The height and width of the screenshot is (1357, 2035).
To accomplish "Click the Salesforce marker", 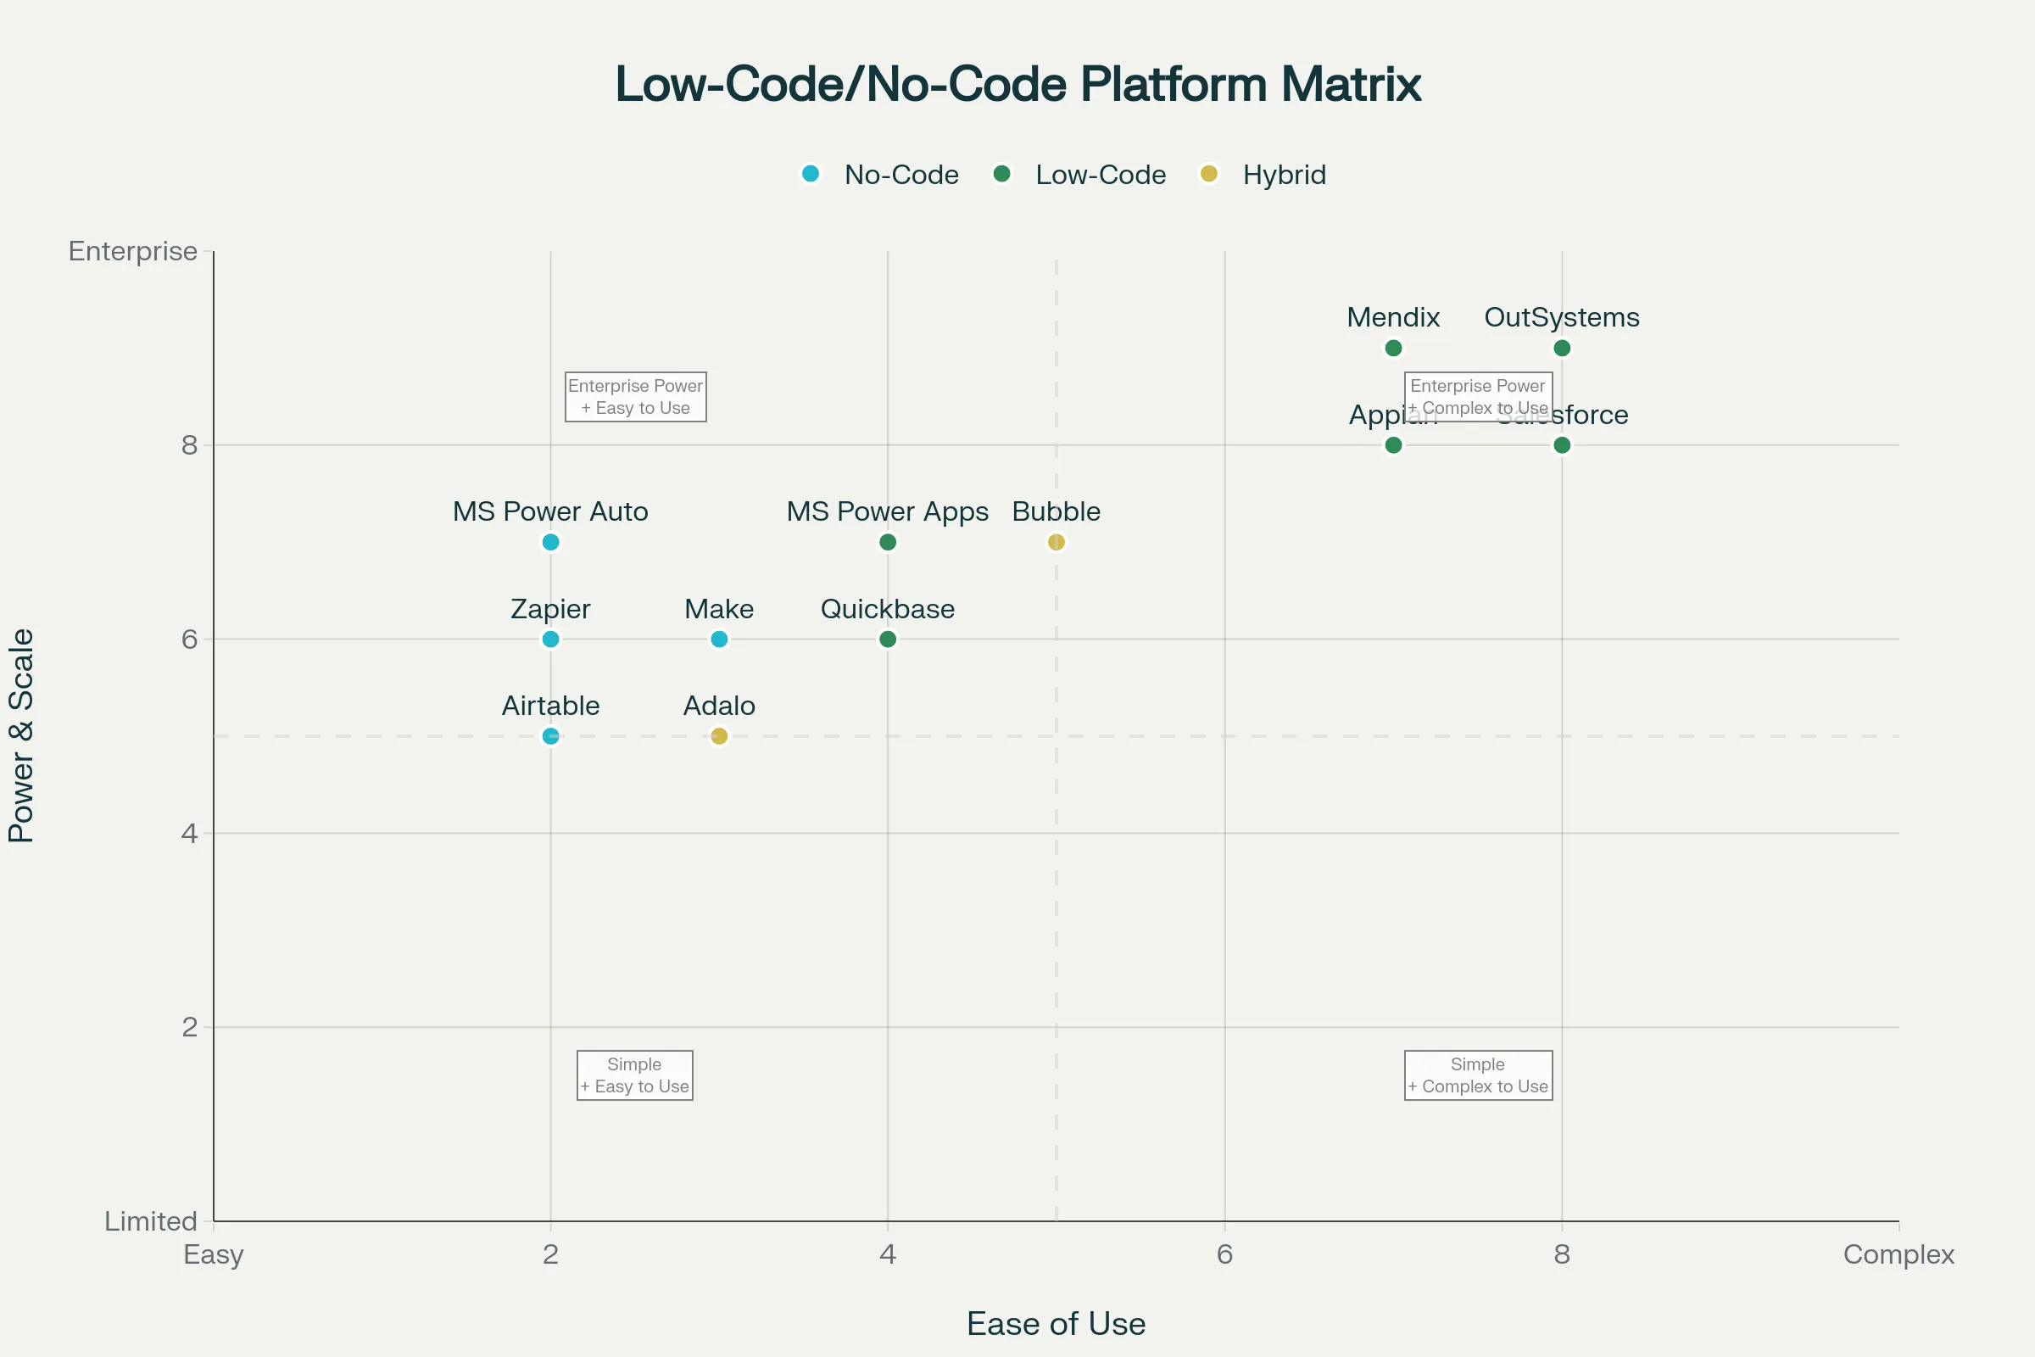I will (x=1561, y=444).
